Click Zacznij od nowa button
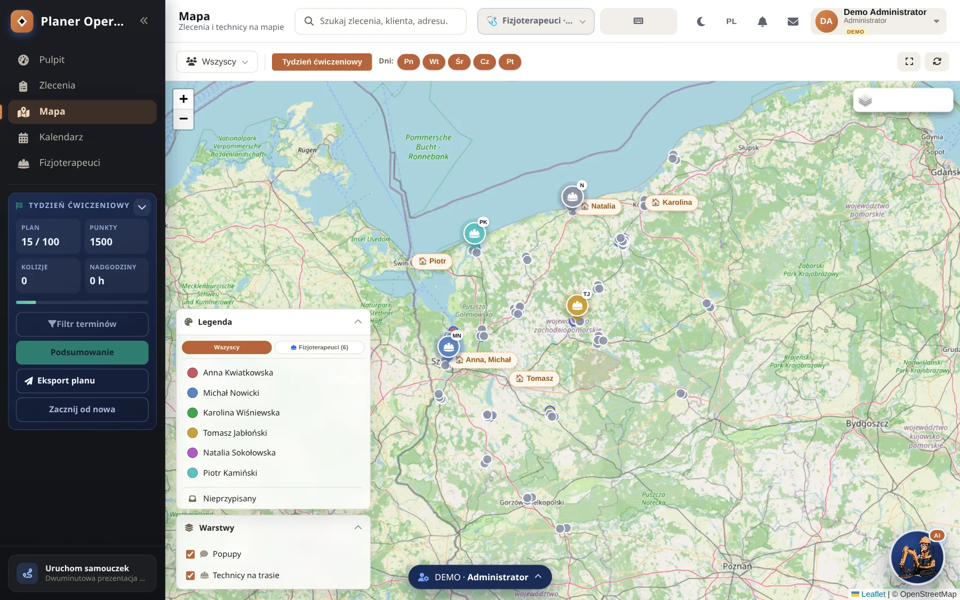Screen dimensions: 960x600 pos(82,410)
